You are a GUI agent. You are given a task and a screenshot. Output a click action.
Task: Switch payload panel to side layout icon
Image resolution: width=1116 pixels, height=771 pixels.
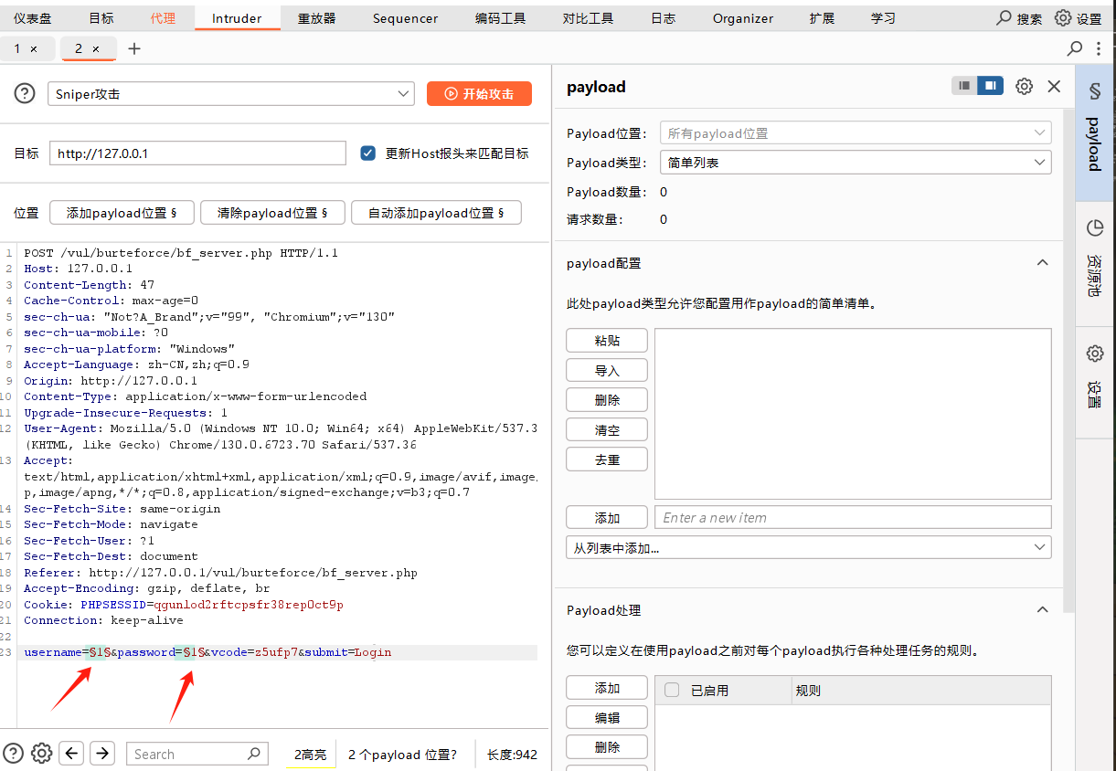coord(990,86)
